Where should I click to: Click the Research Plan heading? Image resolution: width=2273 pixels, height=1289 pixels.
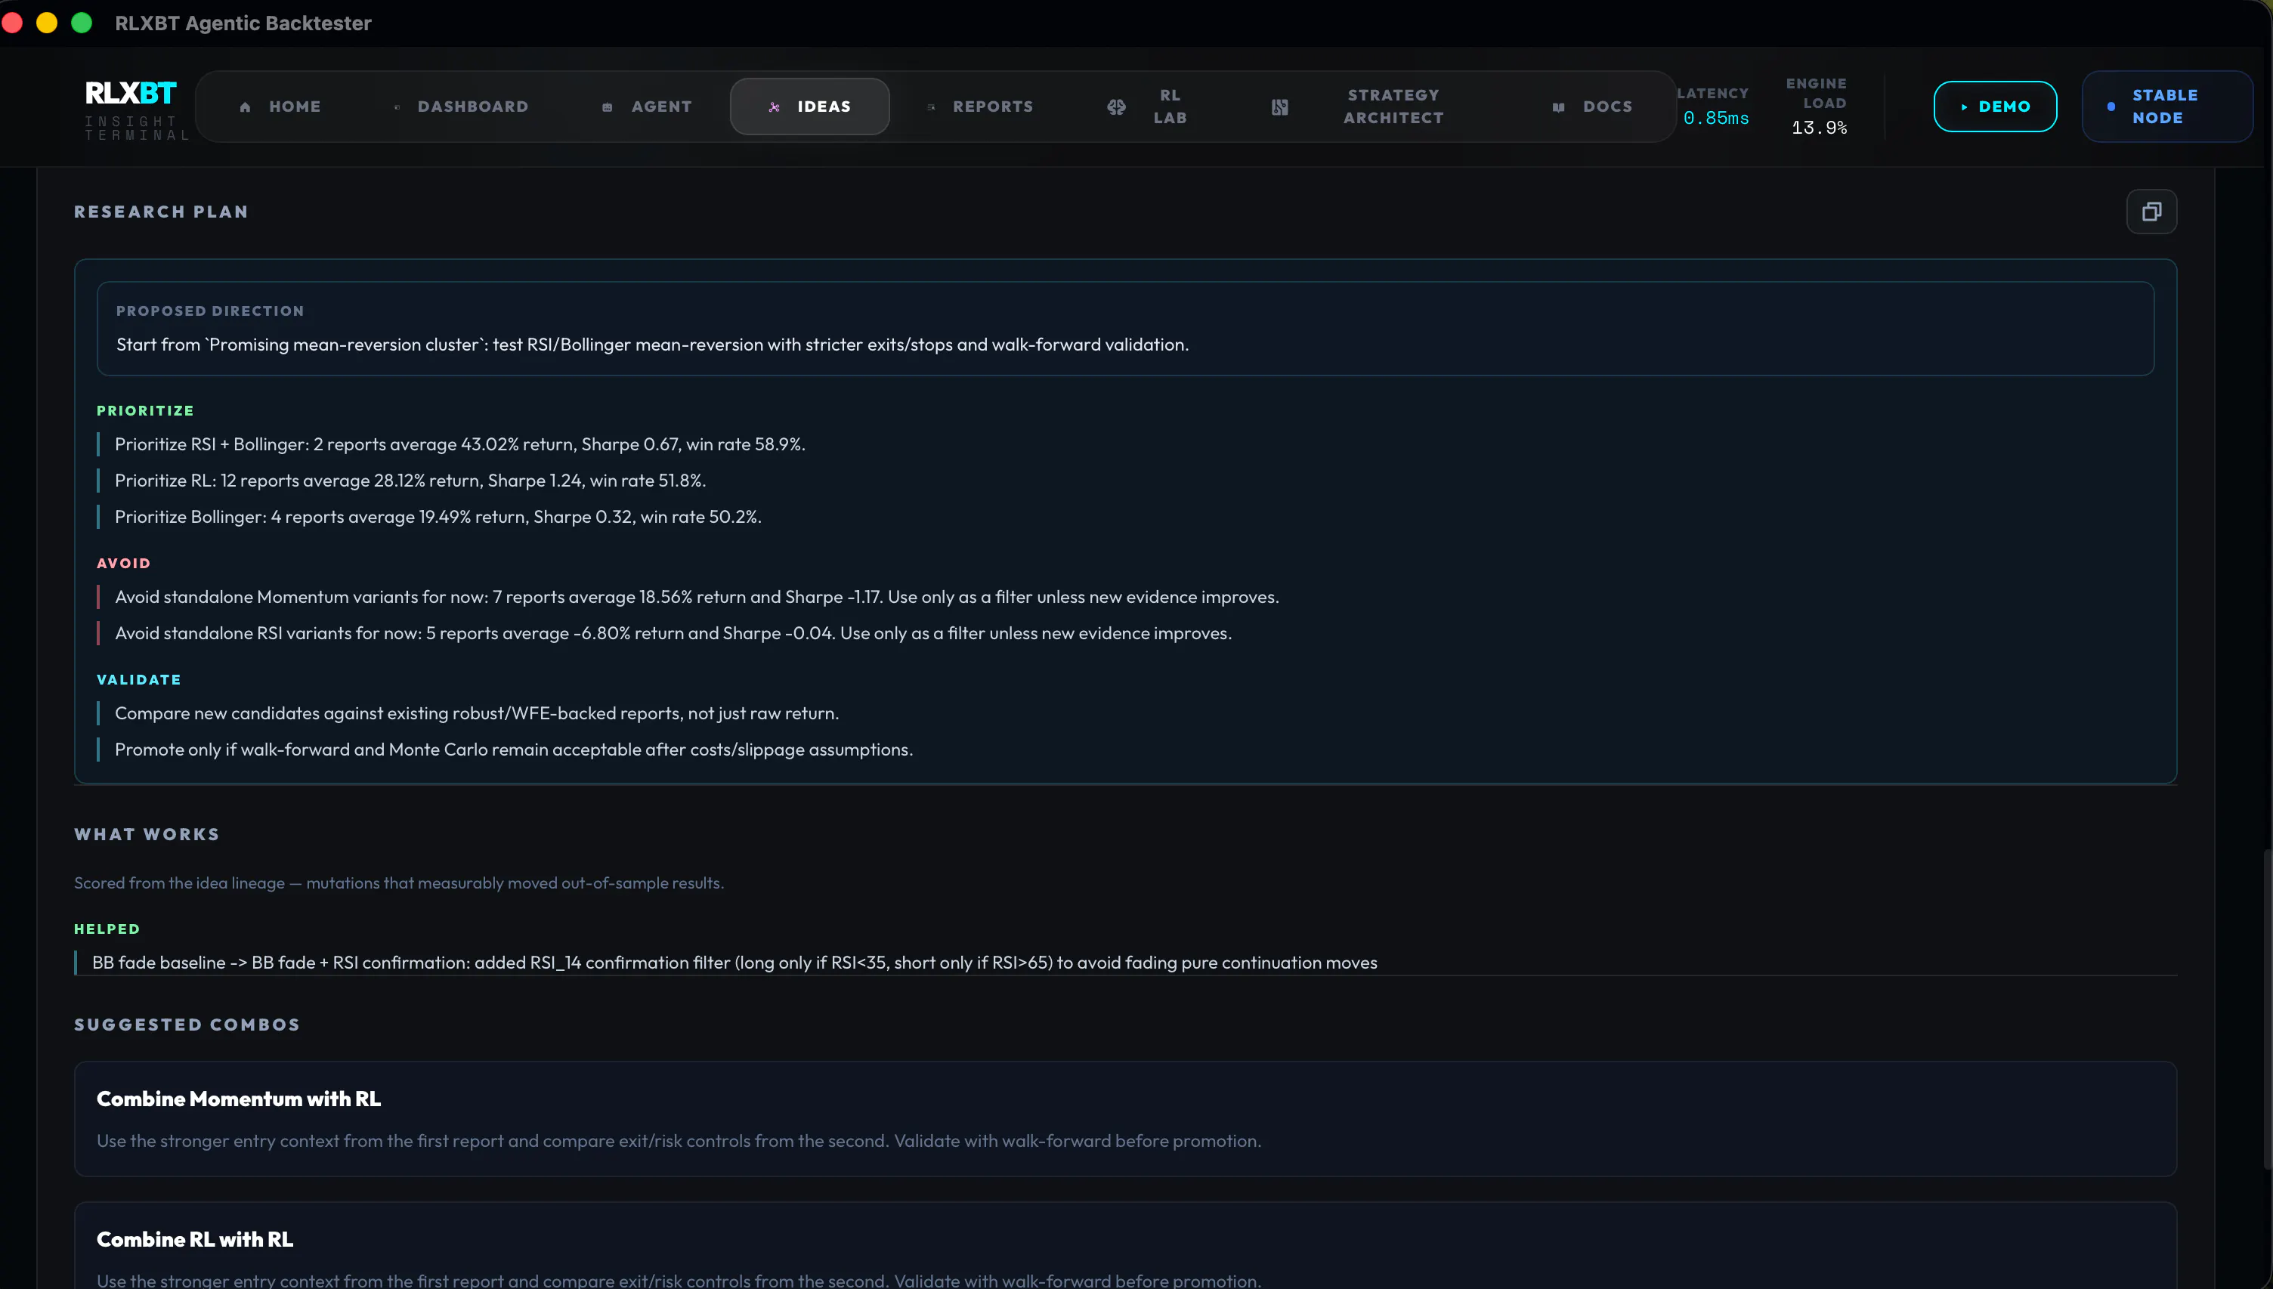pyautogui.click(x=161, y=212)
